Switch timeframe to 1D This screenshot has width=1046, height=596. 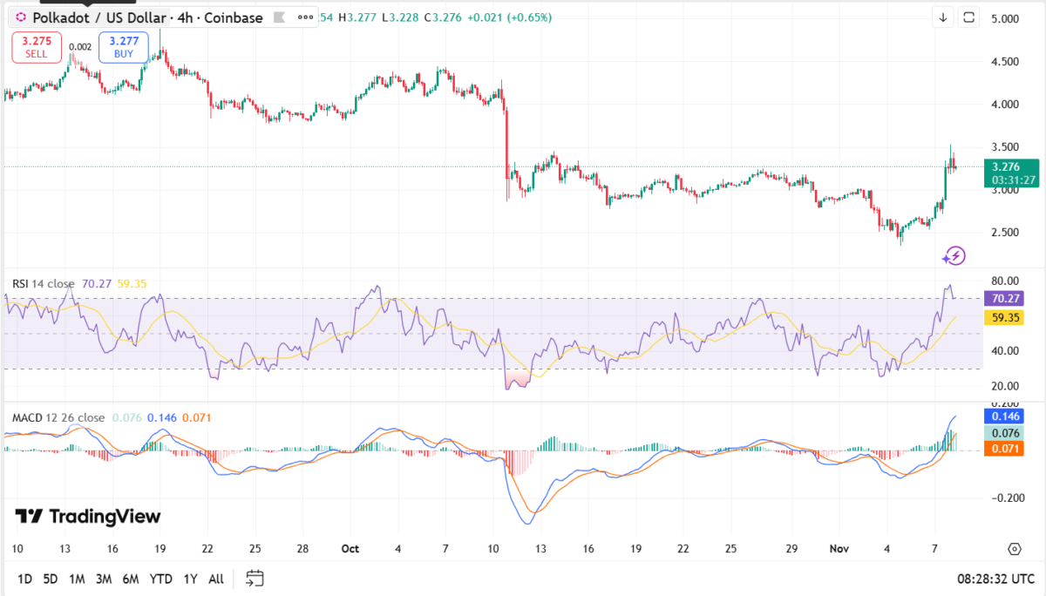click(x=24, y=579)
